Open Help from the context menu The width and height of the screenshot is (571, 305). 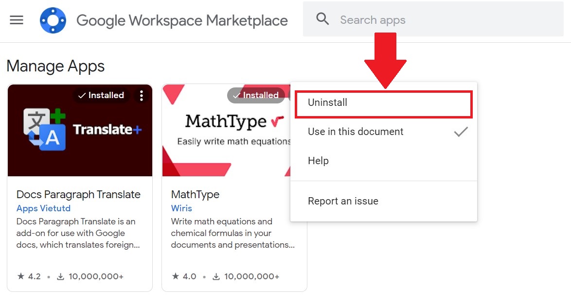pyautogui.click(x=384, y=161)
